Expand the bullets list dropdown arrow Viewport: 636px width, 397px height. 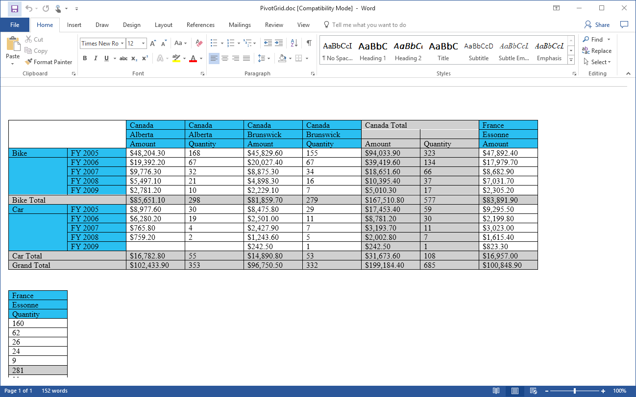coord(222,43)
